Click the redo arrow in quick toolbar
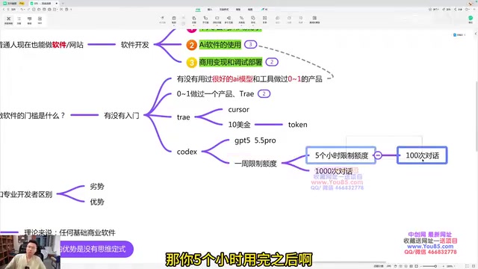 [x=28, y=10]
